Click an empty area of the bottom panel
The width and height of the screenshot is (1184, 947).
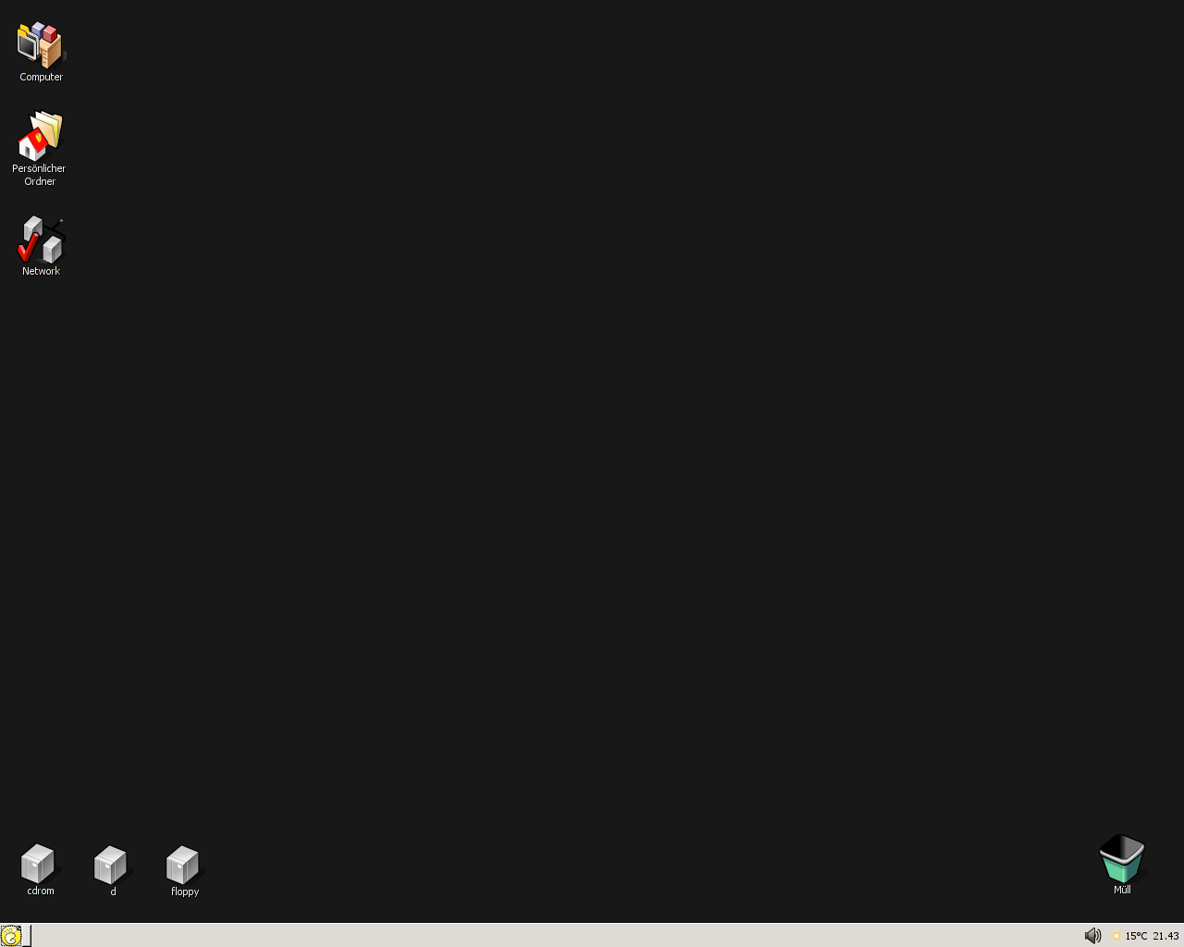click(x=555, y=936)
